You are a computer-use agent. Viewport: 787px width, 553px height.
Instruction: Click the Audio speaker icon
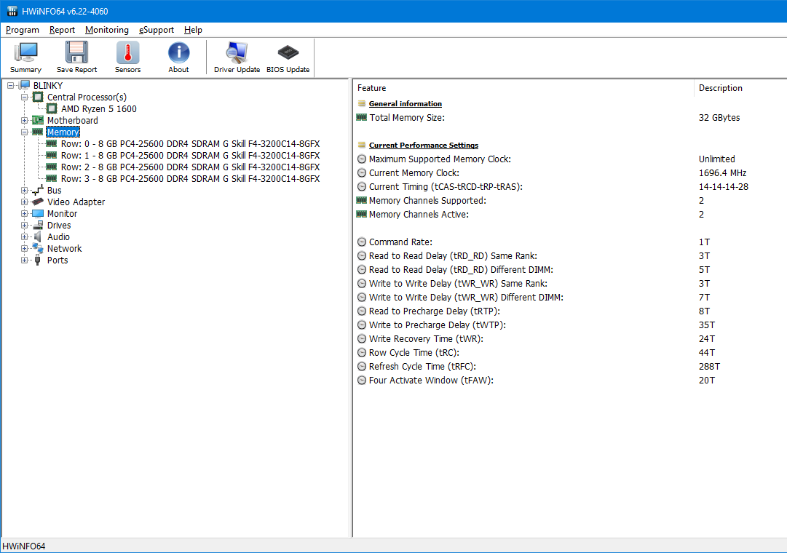point(38,236)
